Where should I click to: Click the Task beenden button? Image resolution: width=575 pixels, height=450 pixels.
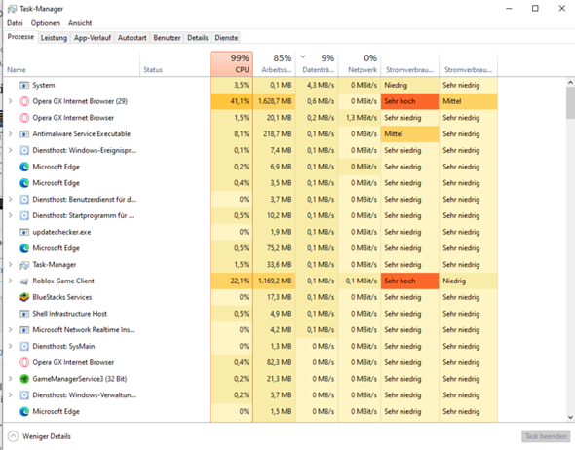(546, 436)
